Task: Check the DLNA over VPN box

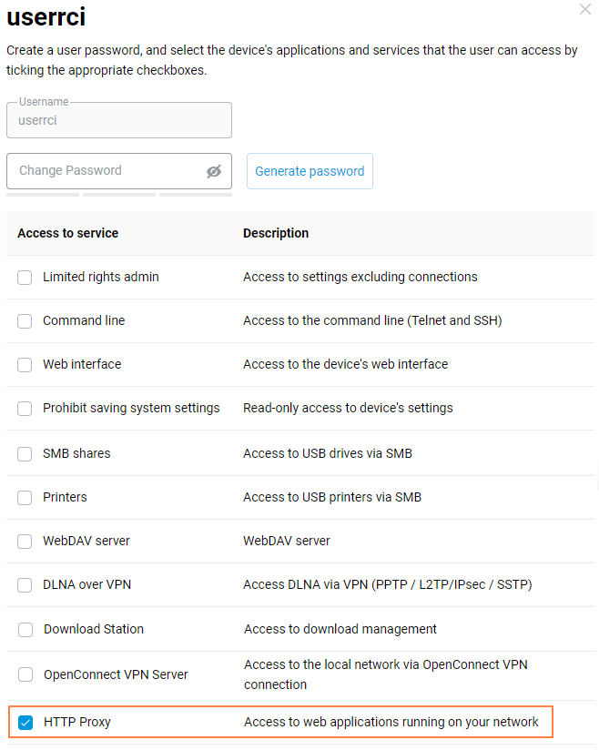Action: pyautogui.click(x=25, y=585)
